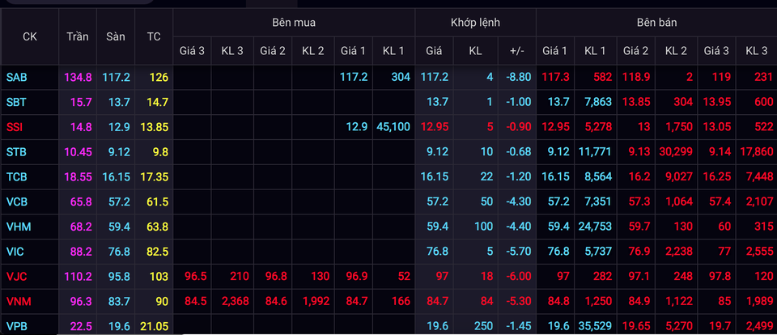Open the SAB ticker symbol
This screenshot has height=335, width=777.
pos(17,78)
